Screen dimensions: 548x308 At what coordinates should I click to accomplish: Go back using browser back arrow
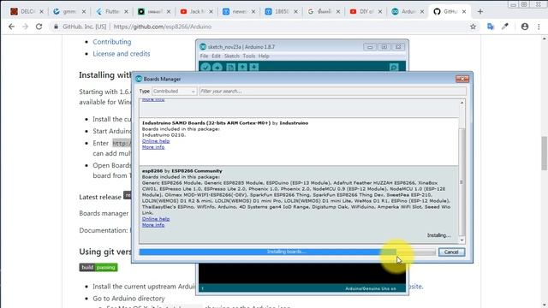coord(11,27)
